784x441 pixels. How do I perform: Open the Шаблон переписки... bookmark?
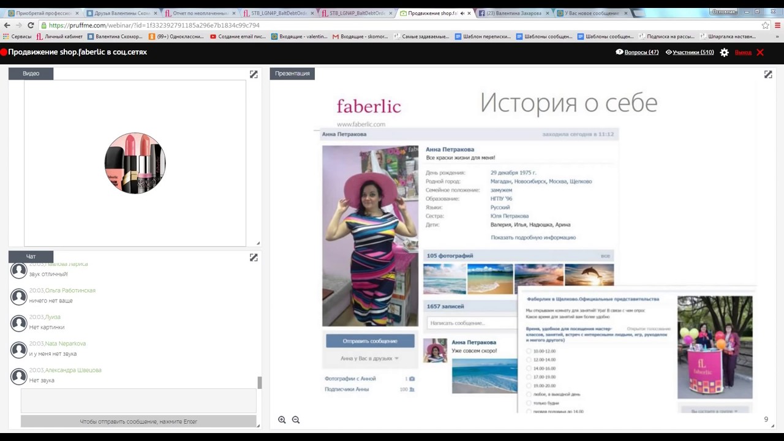click(483, 36)
